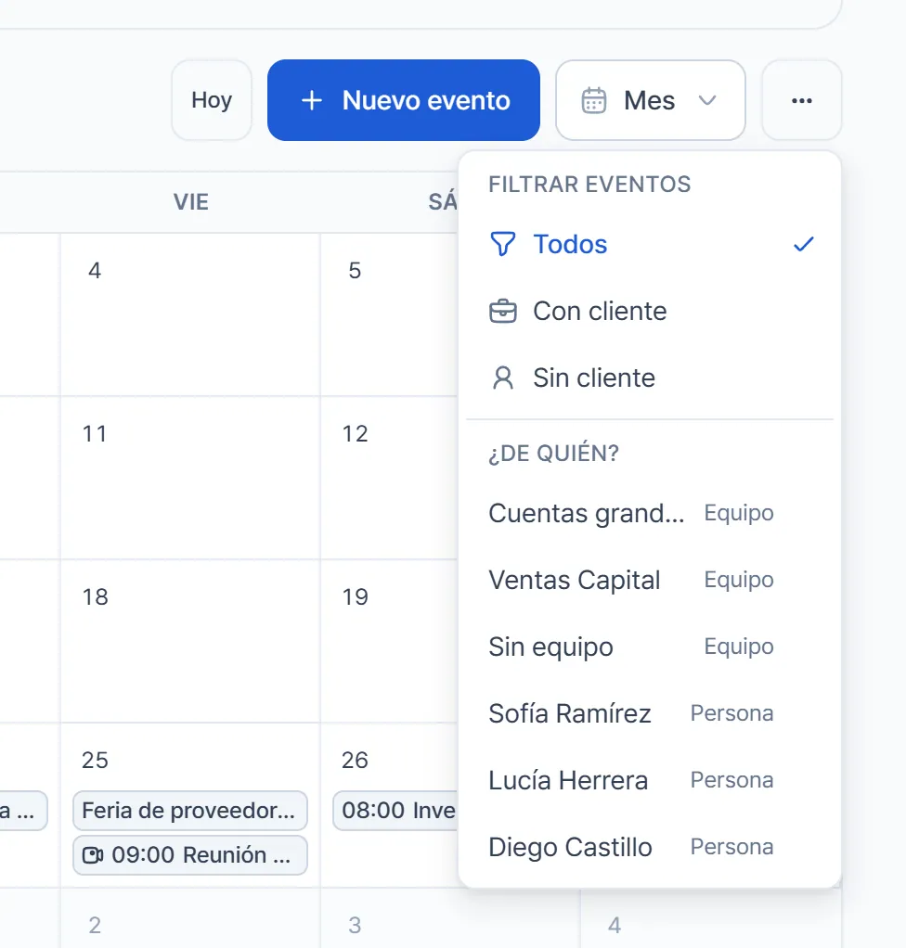Viewport: 906px width, 948px height.
Task: Select the Cuentas grand... team filter
Action: [x=650, y=513]
